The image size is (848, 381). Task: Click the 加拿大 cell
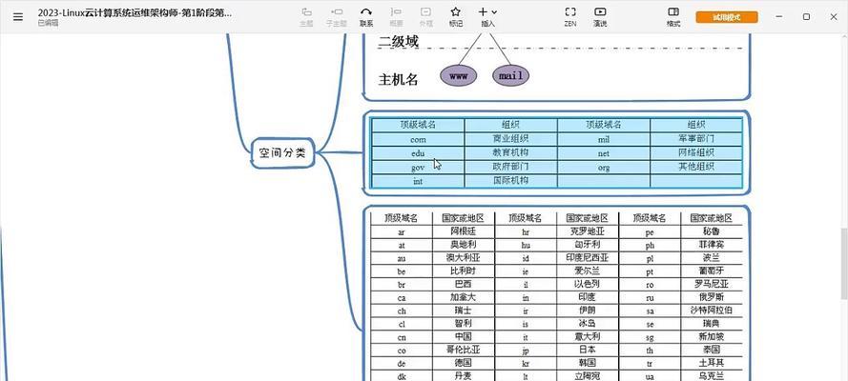[464, 297]
